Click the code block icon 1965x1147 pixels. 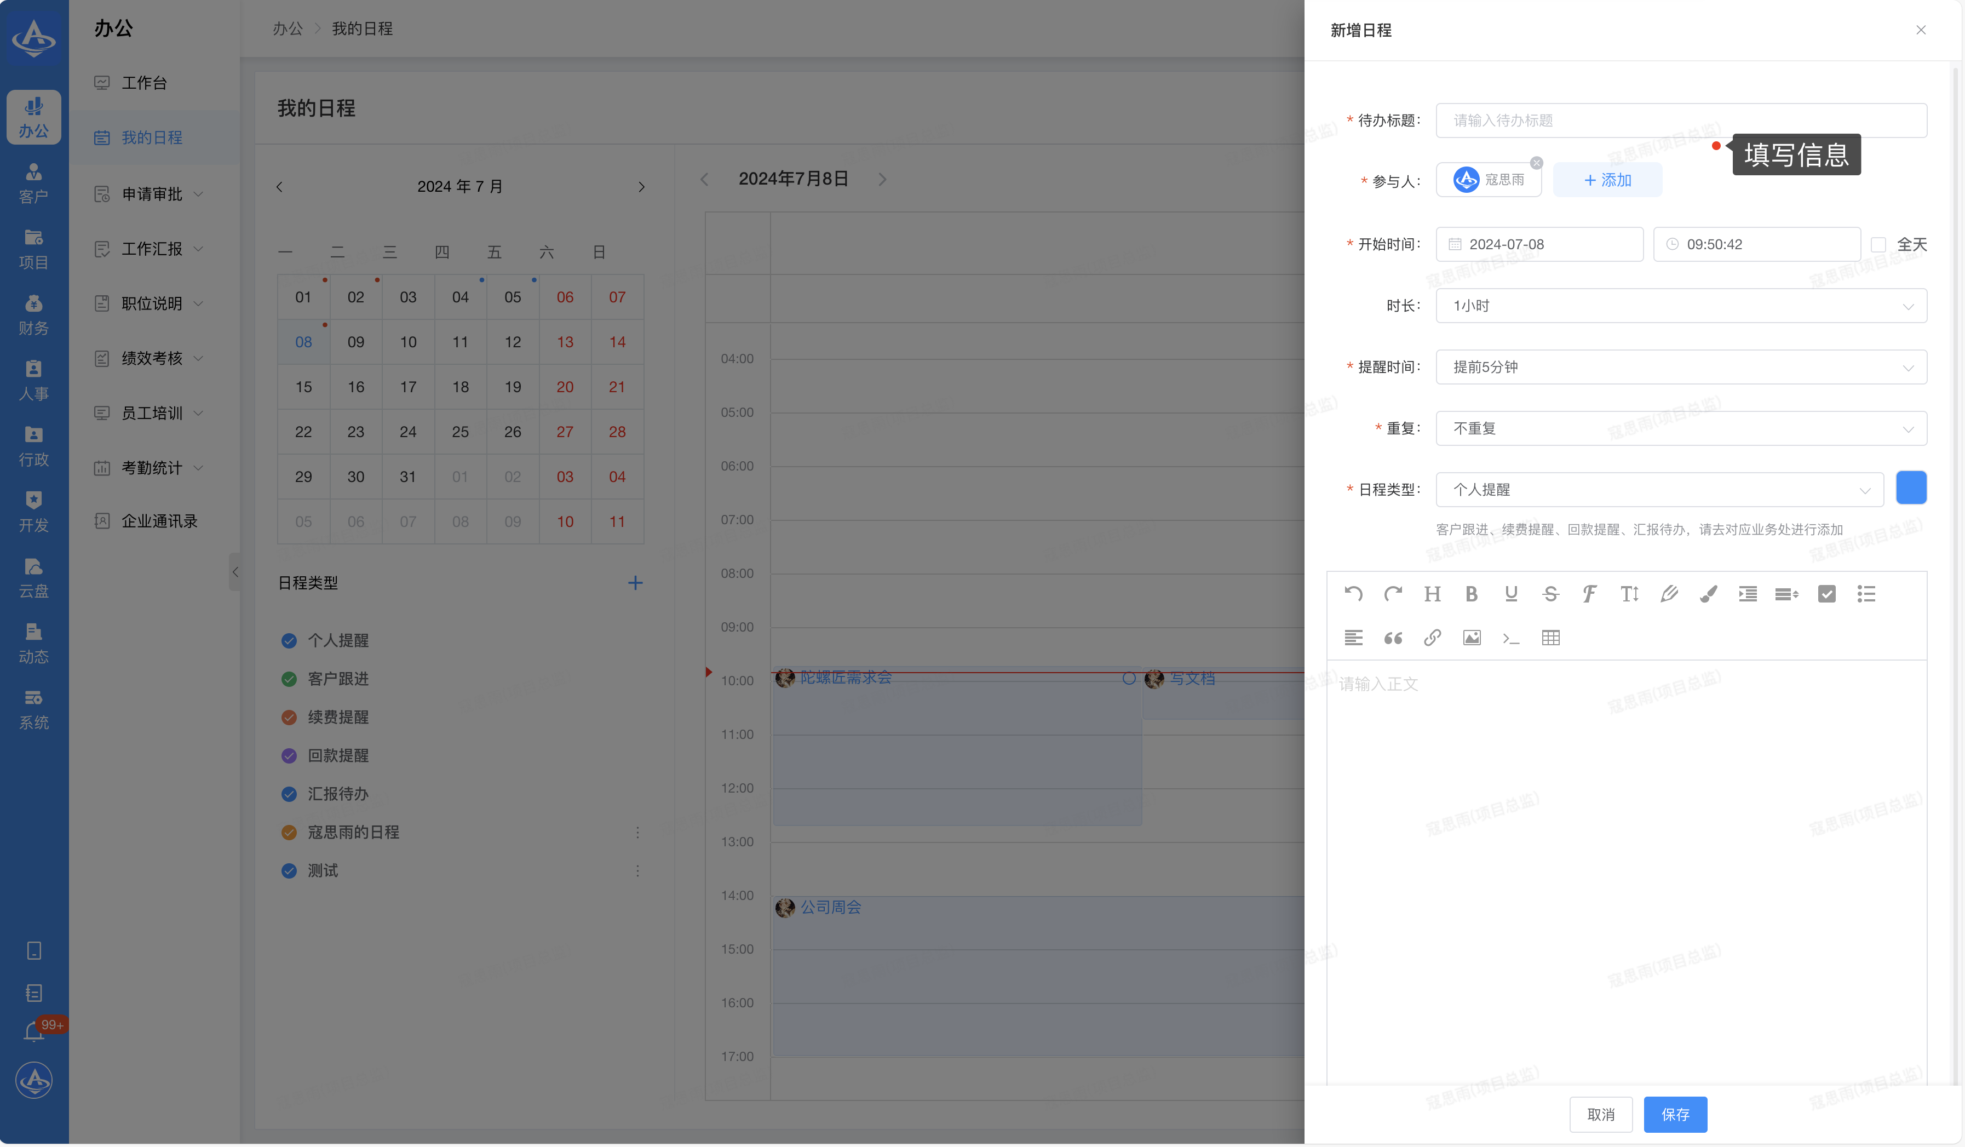point(1510,638)
